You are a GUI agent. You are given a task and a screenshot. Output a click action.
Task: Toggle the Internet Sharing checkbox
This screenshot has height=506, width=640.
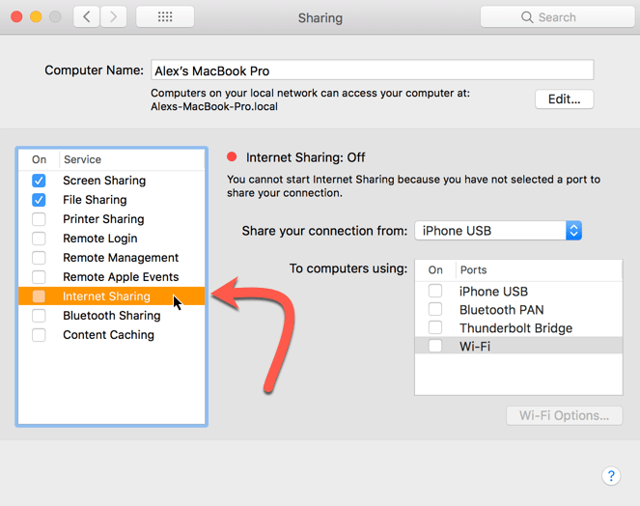tap(39, 296)
